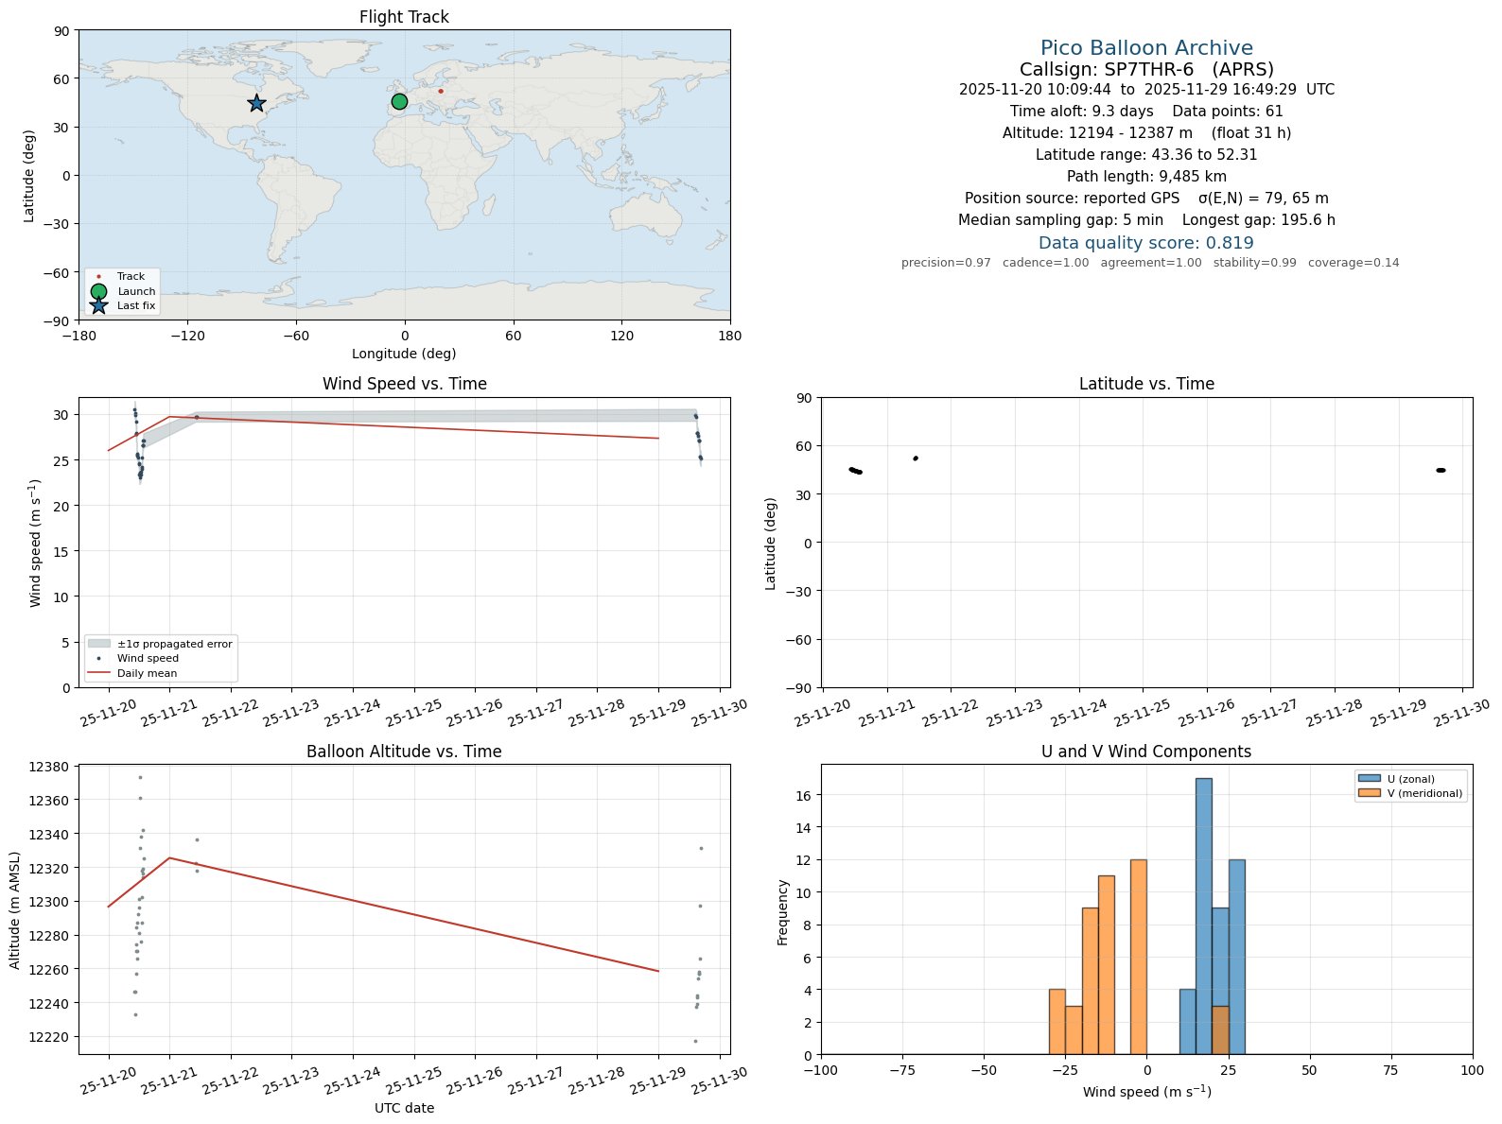The image size is (1502, 1124).
Task: Click the Longitude (deg) axis label
Action: 404,354
